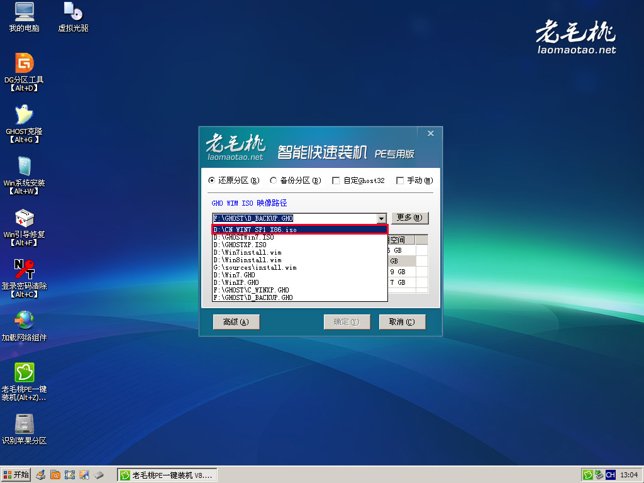
Task: Choose F:\GHOST\D_BACKUP.GHO bottom list entry
Action: point(300,297)
